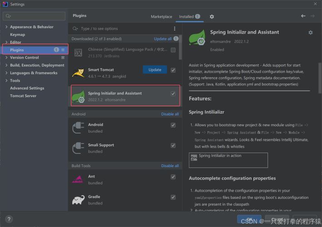Click the IntelliJ logo in title bar

click(5, 4)
